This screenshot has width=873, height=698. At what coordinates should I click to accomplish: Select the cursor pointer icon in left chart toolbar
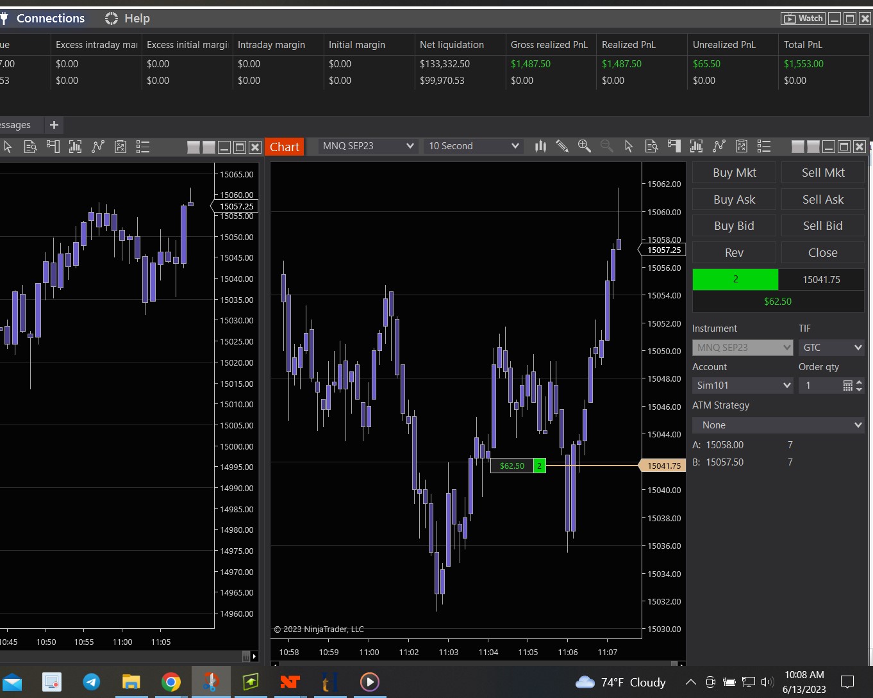click(8, 147)
